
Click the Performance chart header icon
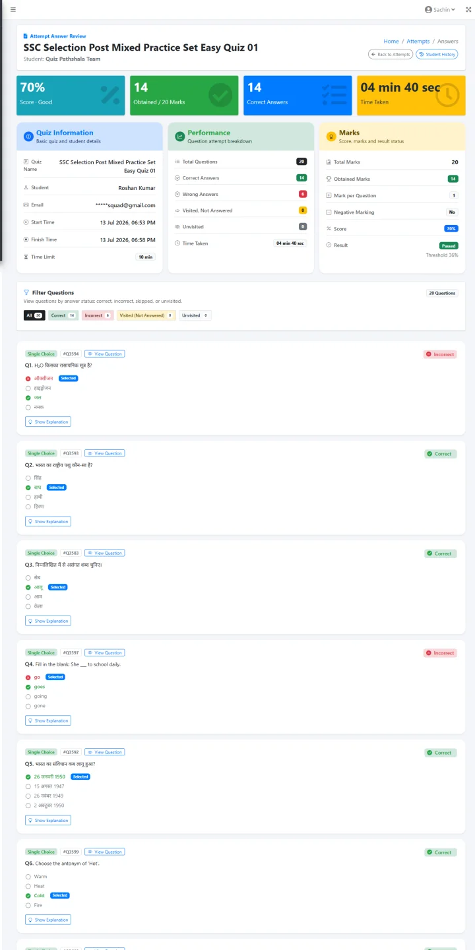[179, 137]
